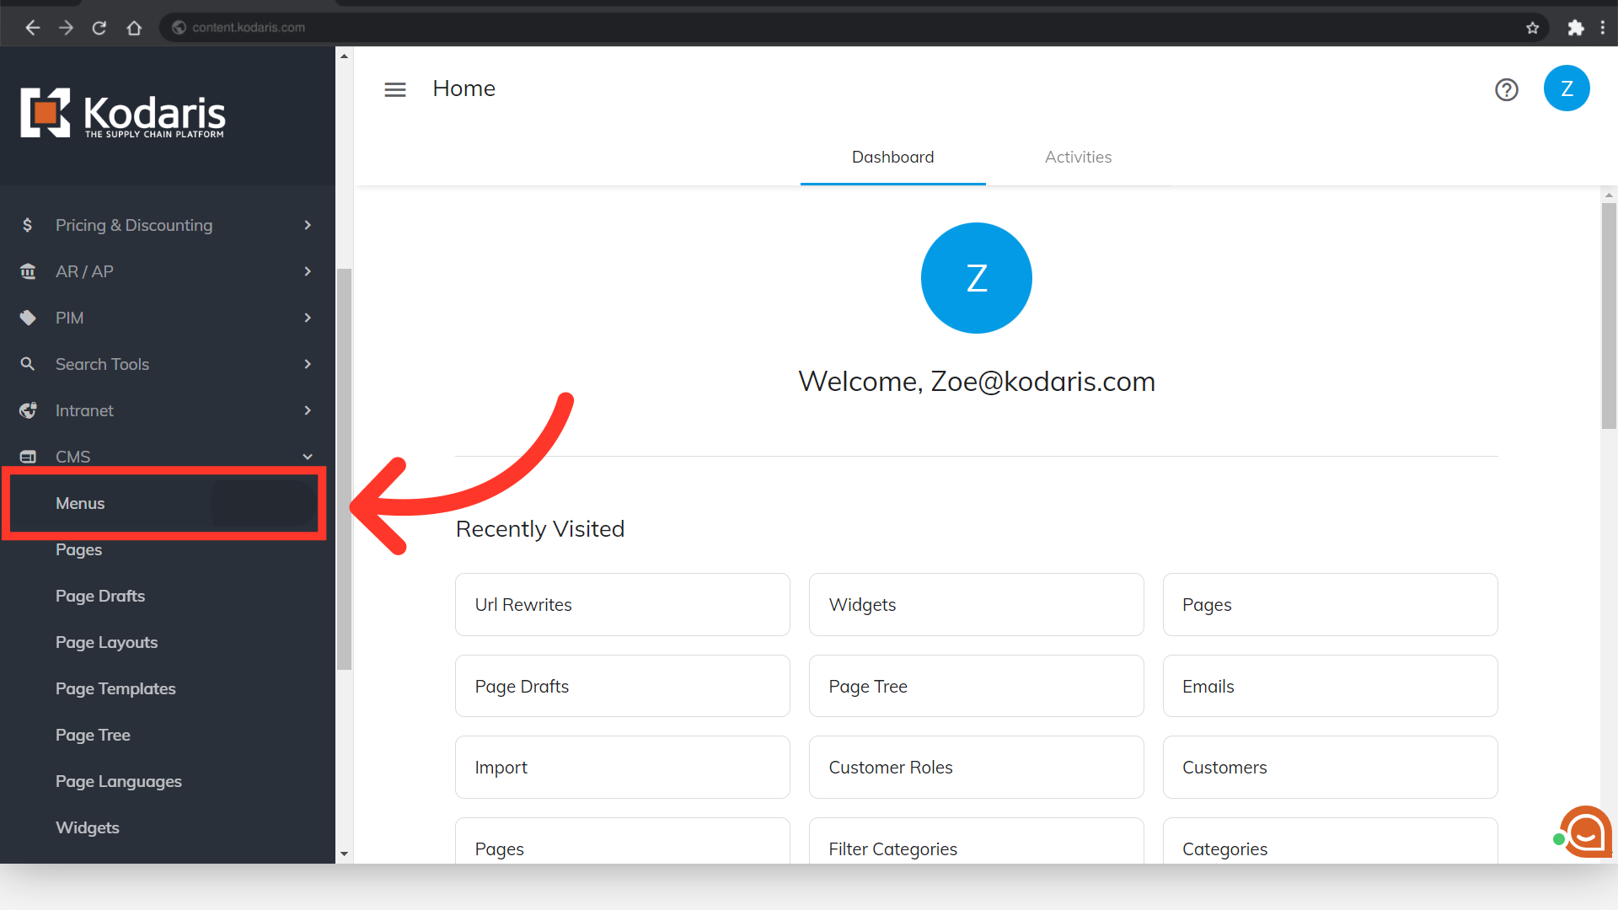Click the Z user avatar in header
The image size is (1618, 910).
tap(1566, 88)
